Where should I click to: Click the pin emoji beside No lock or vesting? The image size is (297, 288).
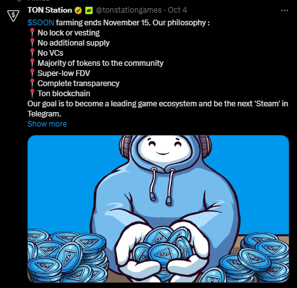32,33
